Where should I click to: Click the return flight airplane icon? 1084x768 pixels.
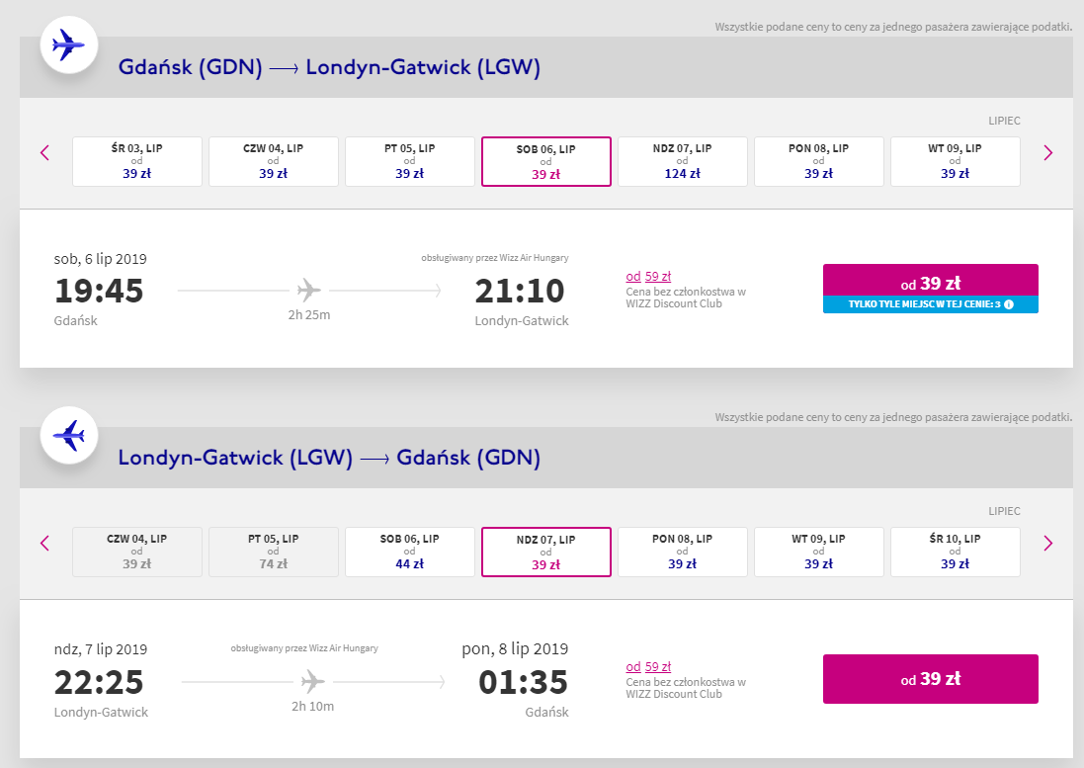click(68, 436)
